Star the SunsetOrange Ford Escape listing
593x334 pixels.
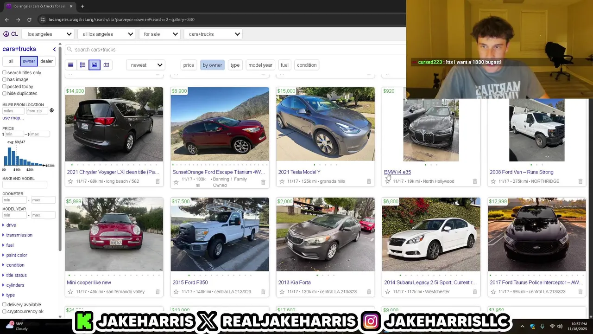click(x=176, y=182)
